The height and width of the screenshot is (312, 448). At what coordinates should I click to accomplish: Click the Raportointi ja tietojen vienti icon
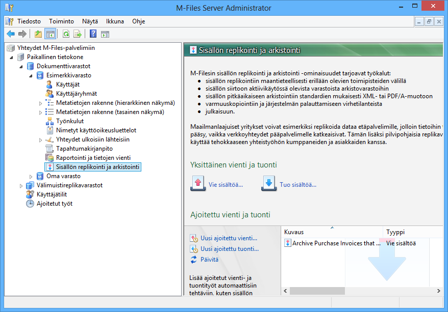click(x=49, y=158)
